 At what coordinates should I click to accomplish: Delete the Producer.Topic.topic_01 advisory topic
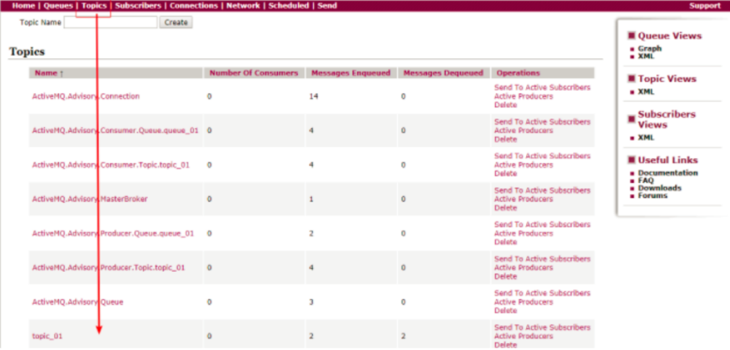pos(506,276)
